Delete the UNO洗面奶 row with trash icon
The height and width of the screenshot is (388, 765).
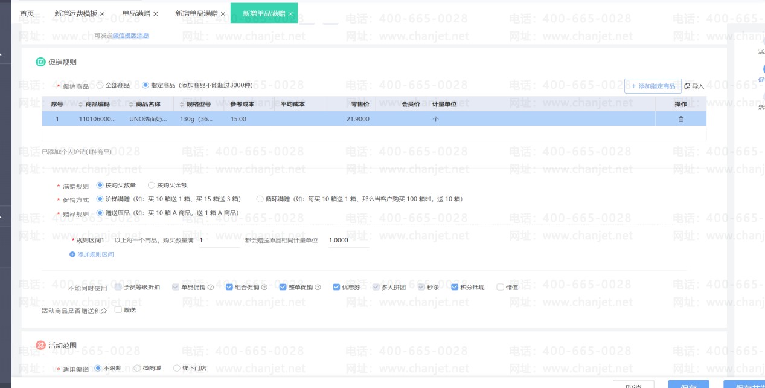pyautogui.click(x=681, y=119)
